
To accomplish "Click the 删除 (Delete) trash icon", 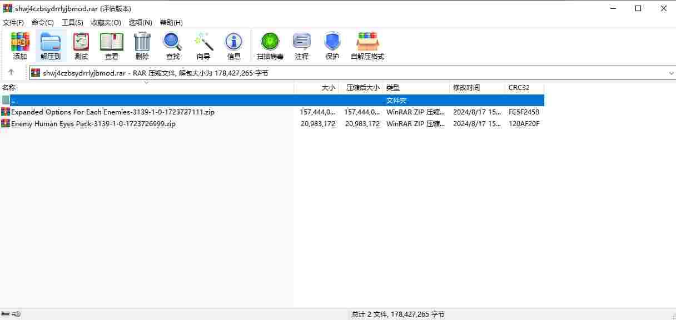I will (x=142, y=46).
